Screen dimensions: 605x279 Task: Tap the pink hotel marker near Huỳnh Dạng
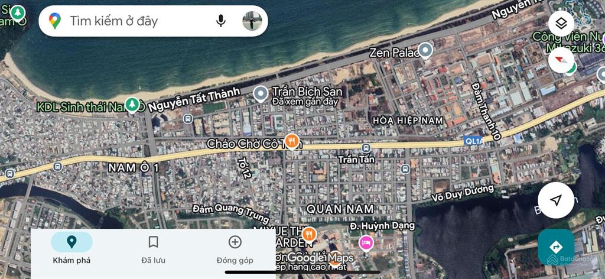(366, 243)
